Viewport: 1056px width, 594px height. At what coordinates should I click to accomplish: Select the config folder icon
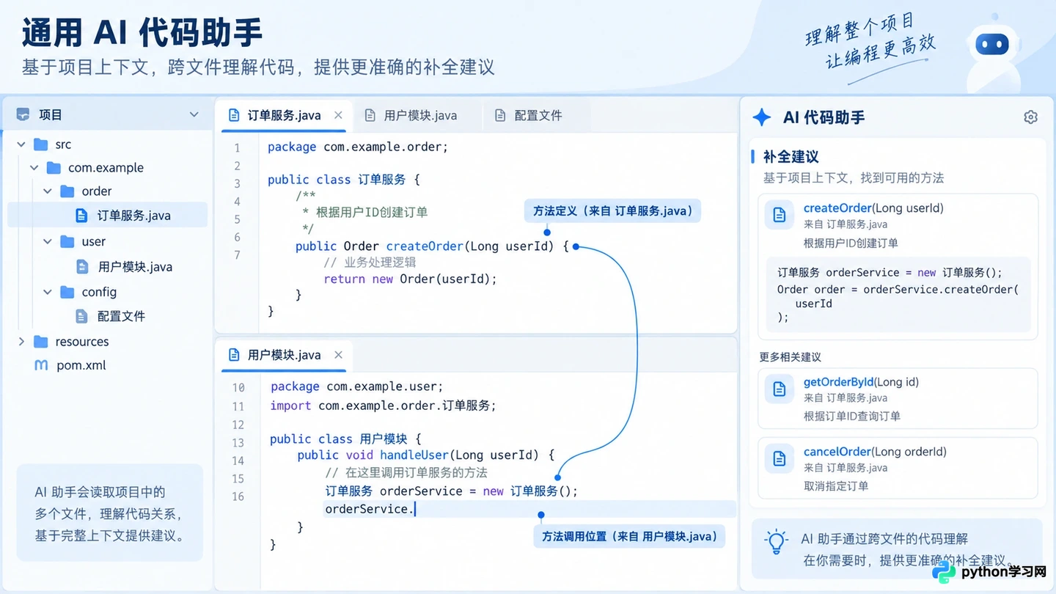[67, 292]
